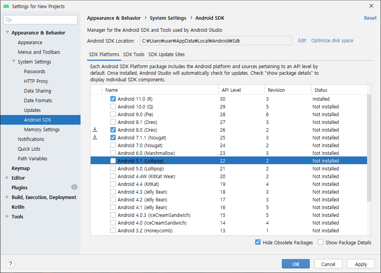
Task: Expand the Tools section arrow
Action: (x=7, y=216)
